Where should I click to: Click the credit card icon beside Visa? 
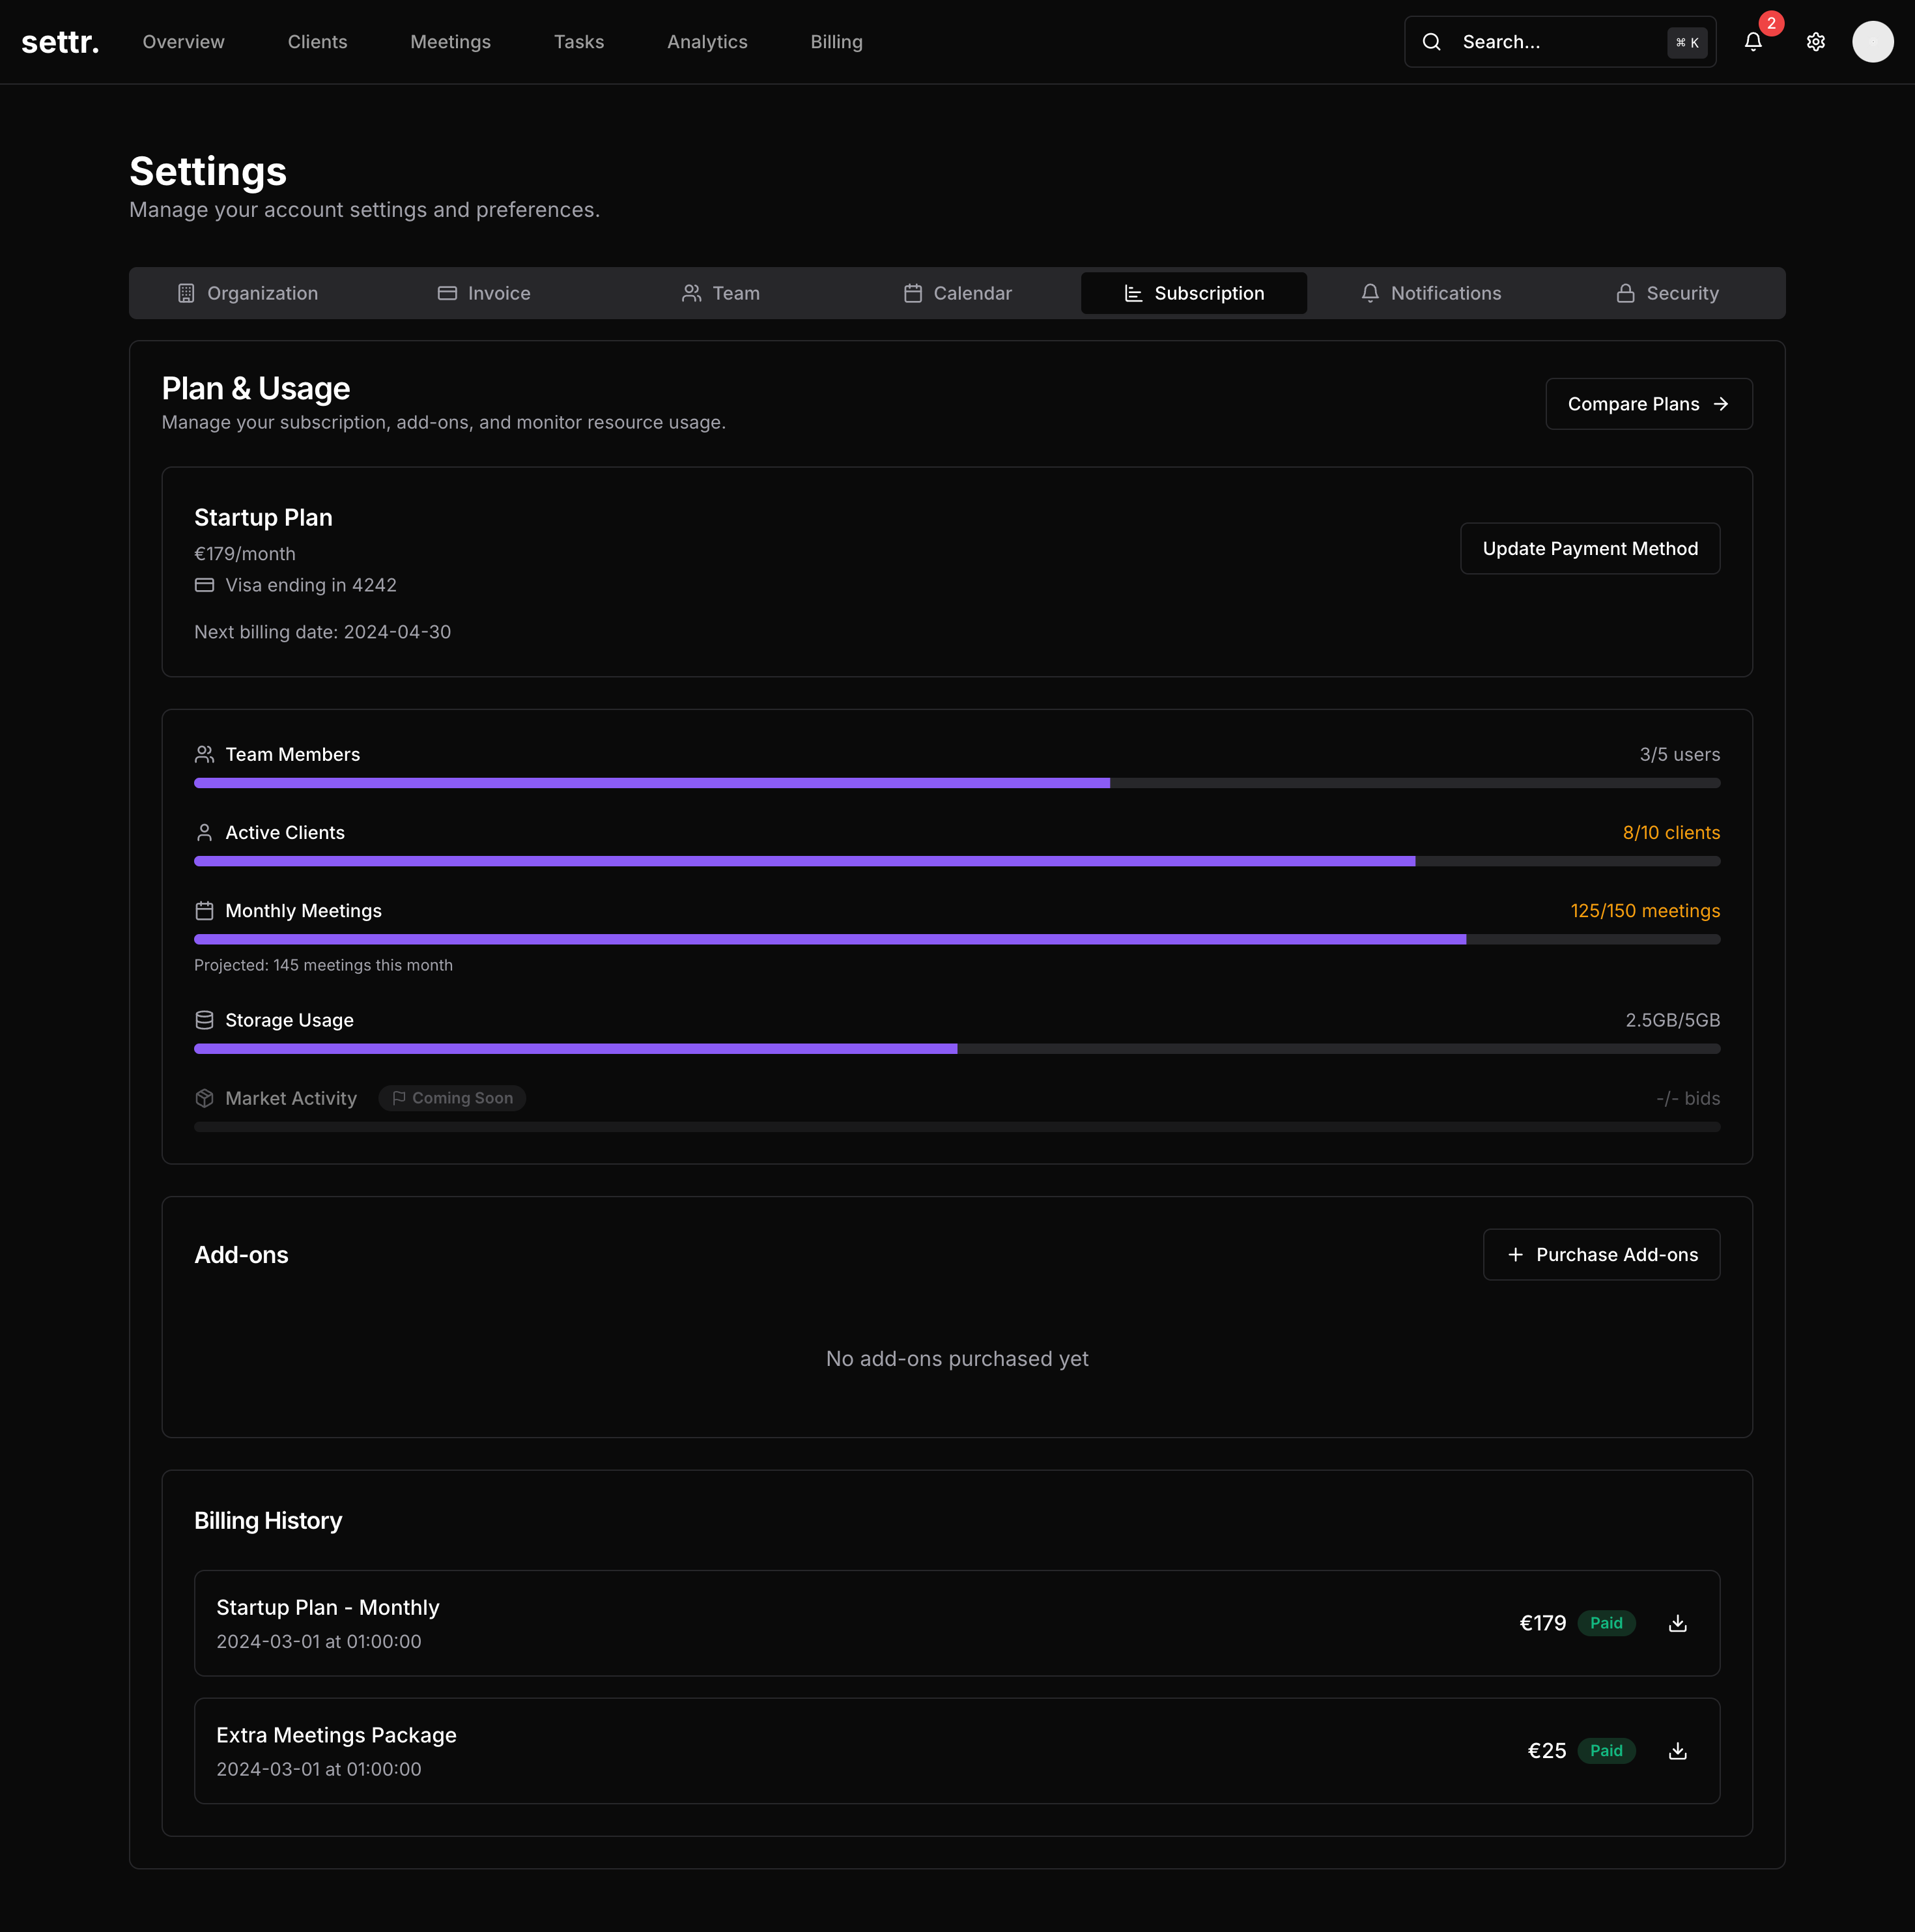[204, 585]
